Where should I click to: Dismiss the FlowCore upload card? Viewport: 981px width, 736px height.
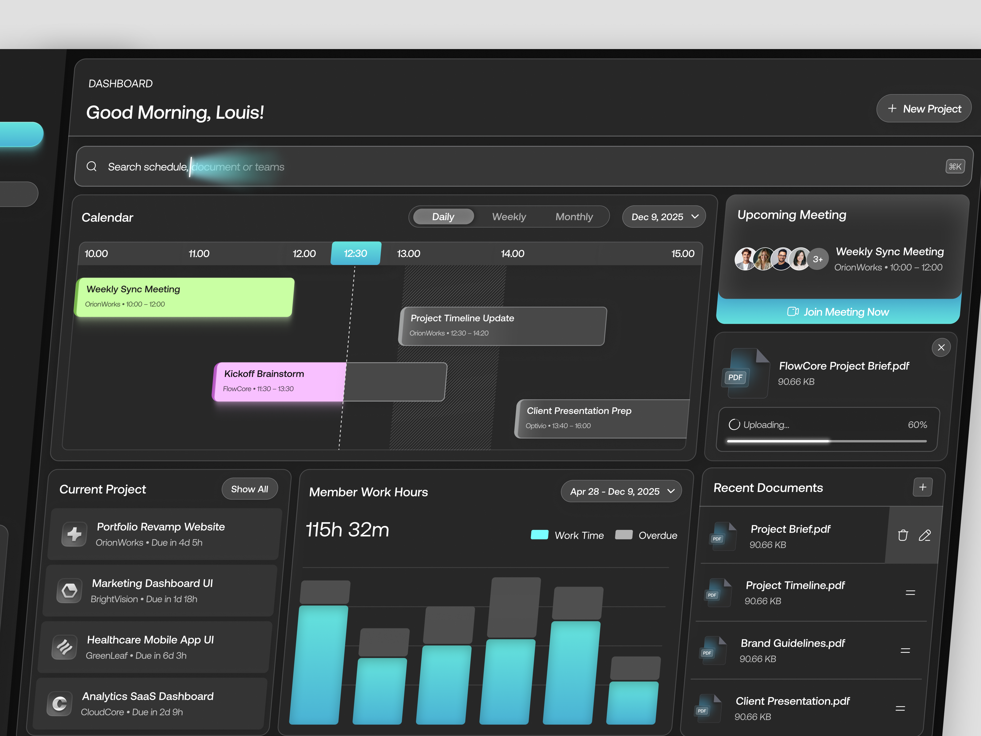pos(941,347)
